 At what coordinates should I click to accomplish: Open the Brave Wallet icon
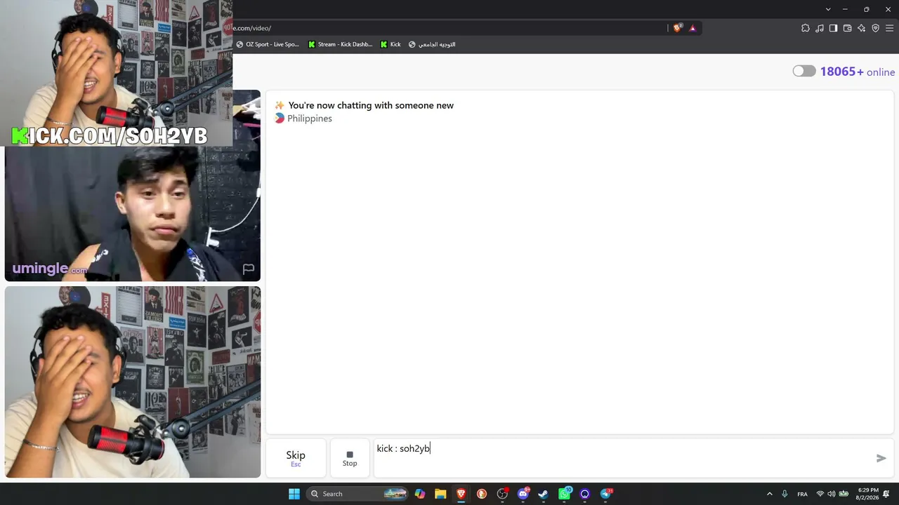847,28
